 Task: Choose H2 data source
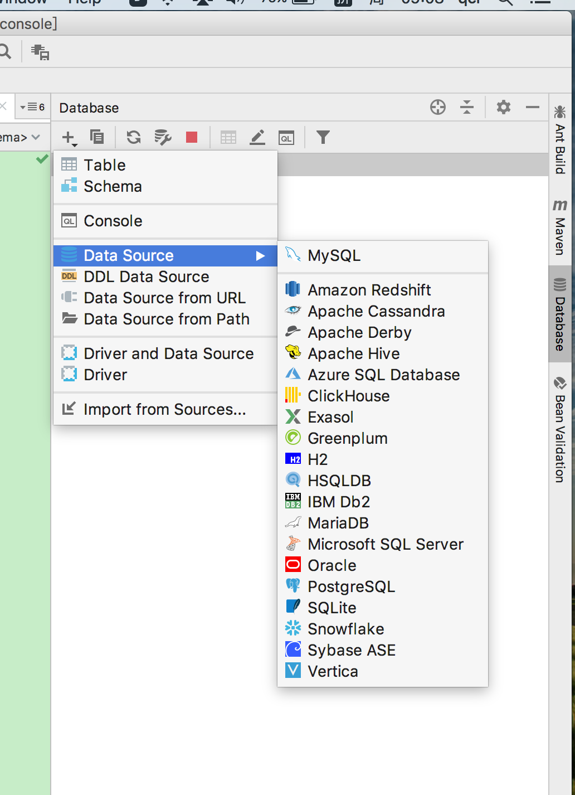tap(383, 459)
